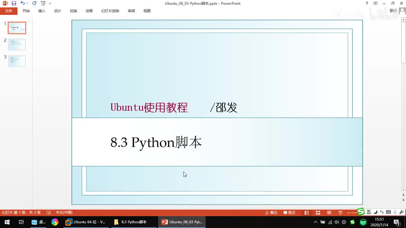Viewport: 406px width, 228px height.
Task: Click the Save icon in quick access toolbar
Action: pyautogui.click(x=14, y=3)
